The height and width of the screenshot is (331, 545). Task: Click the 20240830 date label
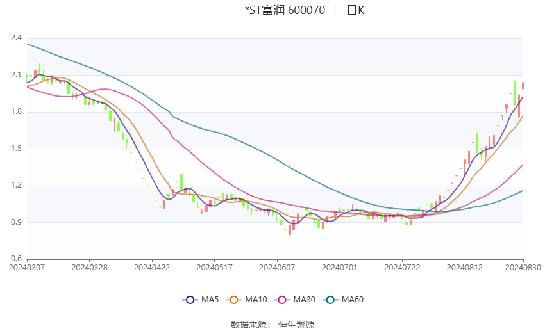[523, 268]
